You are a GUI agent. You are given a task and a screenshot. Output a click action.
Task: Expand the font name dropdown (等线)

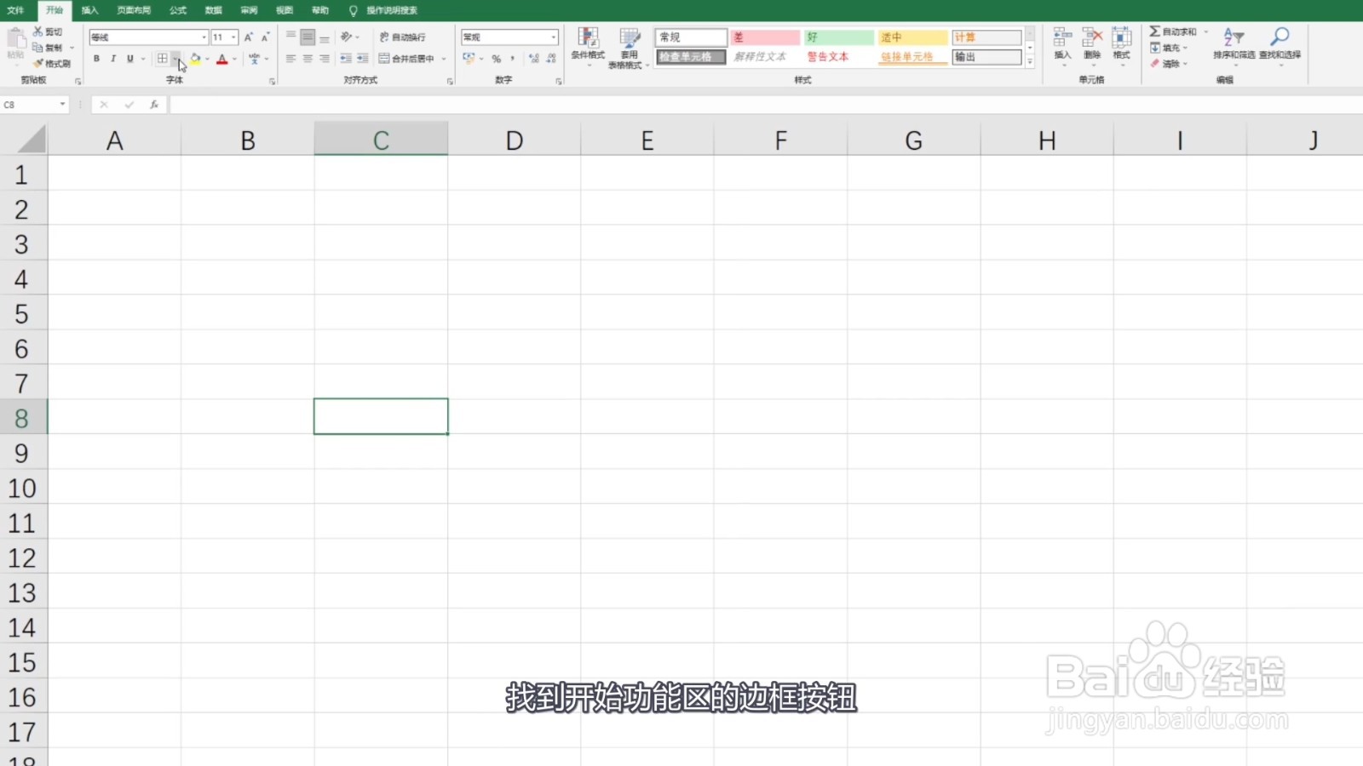pyautogui.click(x=204, y=37)
